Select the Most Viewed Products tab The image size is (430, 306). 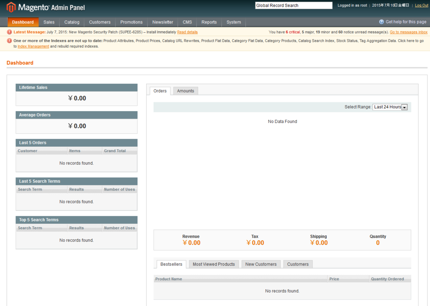[x=214, y=264]
